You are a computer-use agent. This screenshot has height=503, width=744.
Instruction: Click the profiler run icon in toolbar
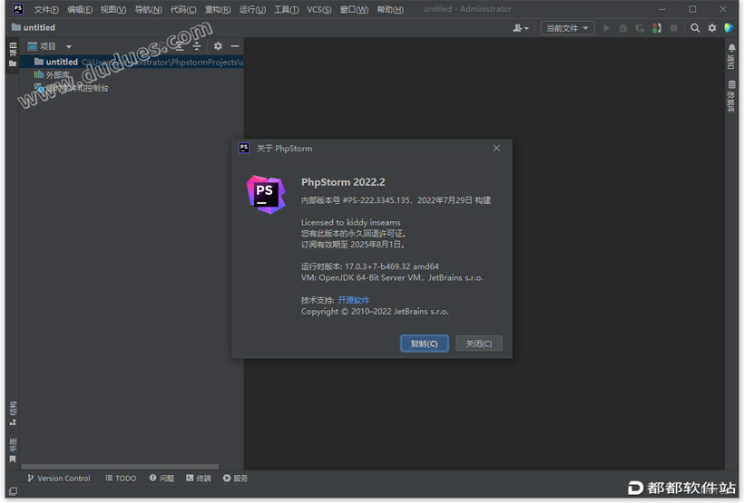pos(656,28)
